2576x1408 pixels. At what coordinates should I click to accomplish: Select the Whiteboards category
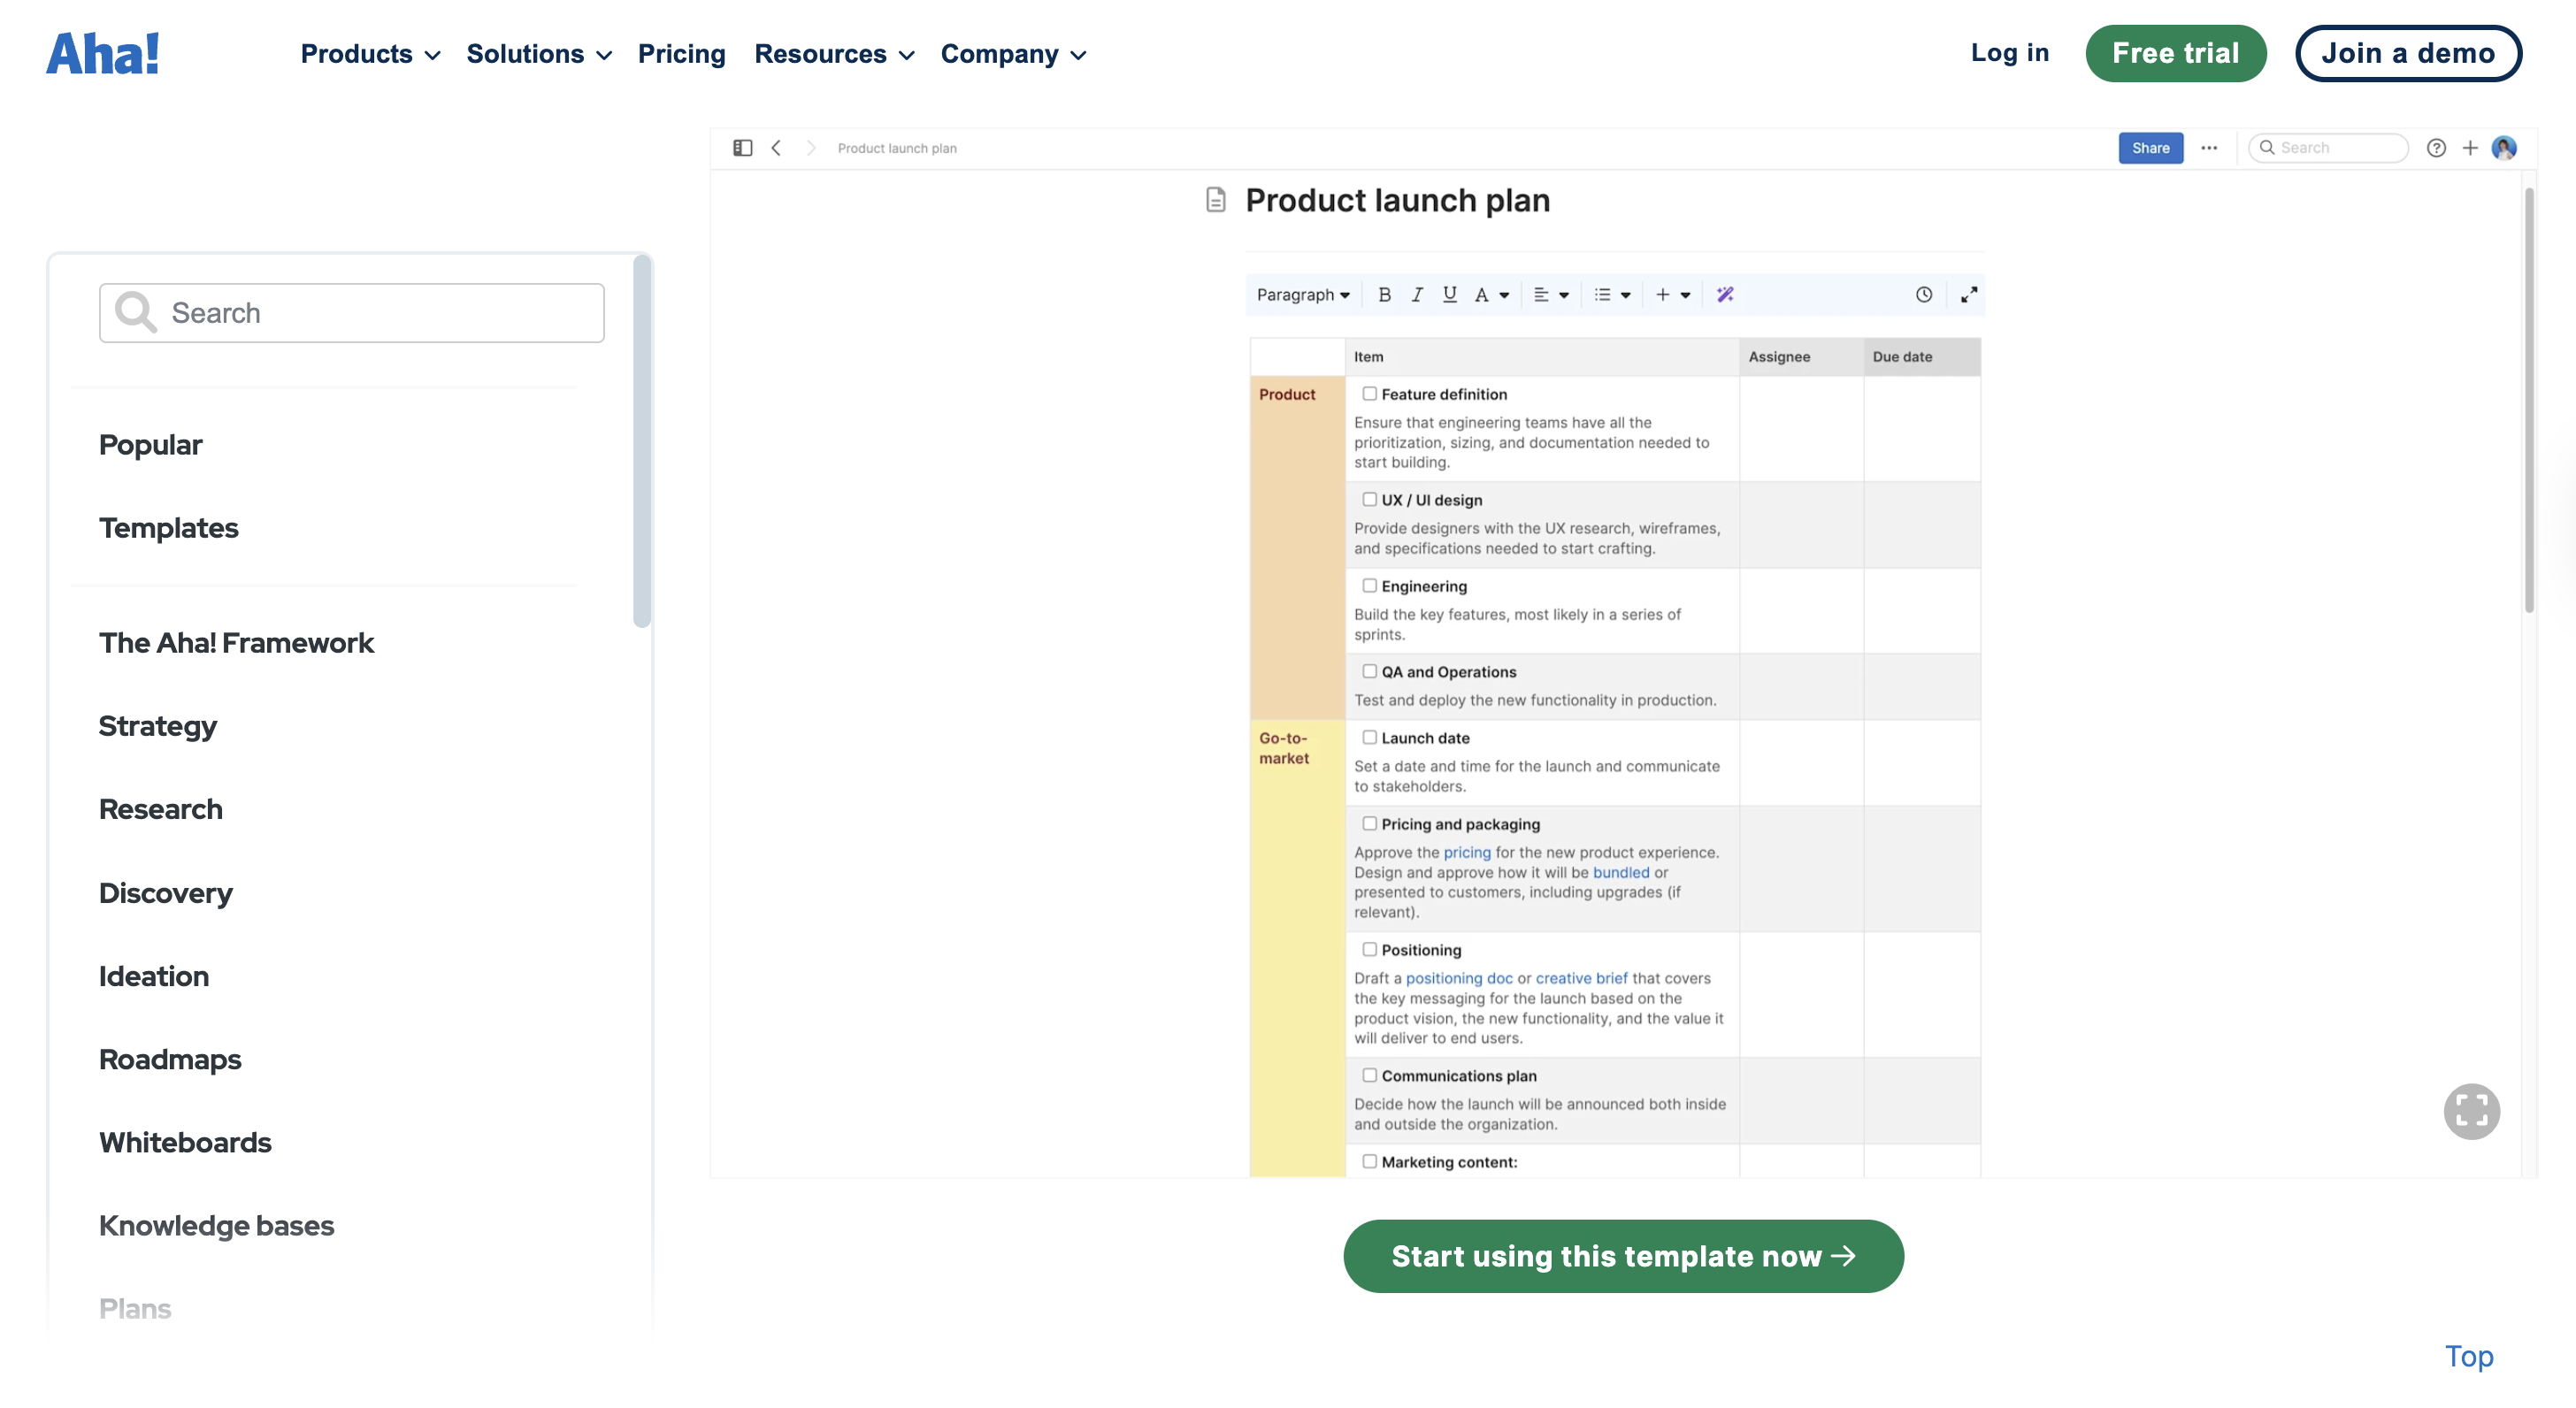[185, 1142]
